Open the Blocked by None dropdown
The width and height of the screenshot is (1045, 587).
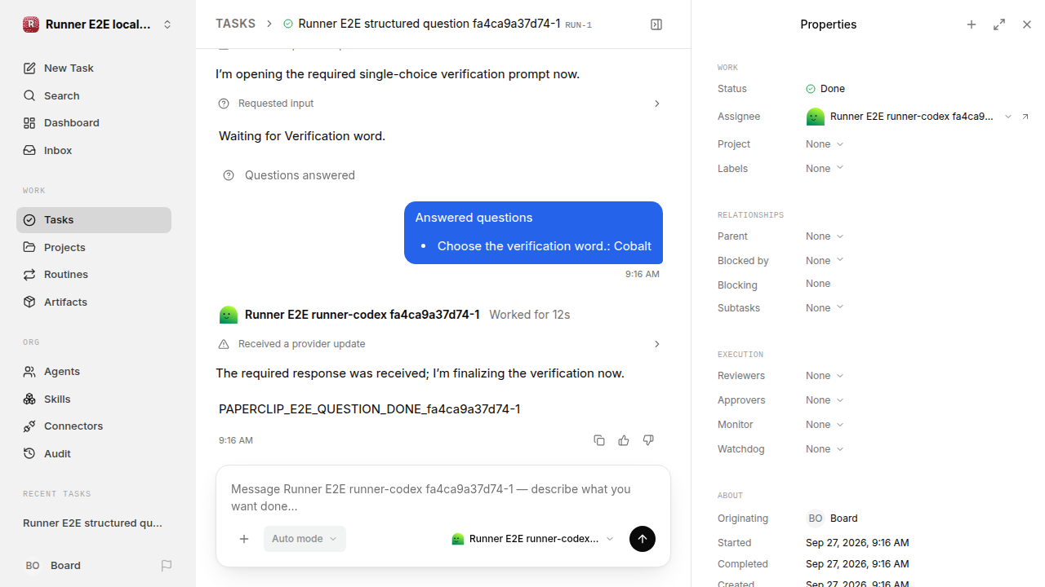[825, 261]
